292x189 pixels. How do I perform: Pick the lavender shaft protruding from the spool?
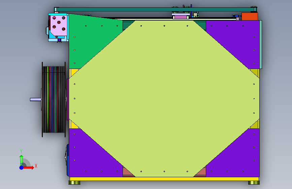(36, 100)
